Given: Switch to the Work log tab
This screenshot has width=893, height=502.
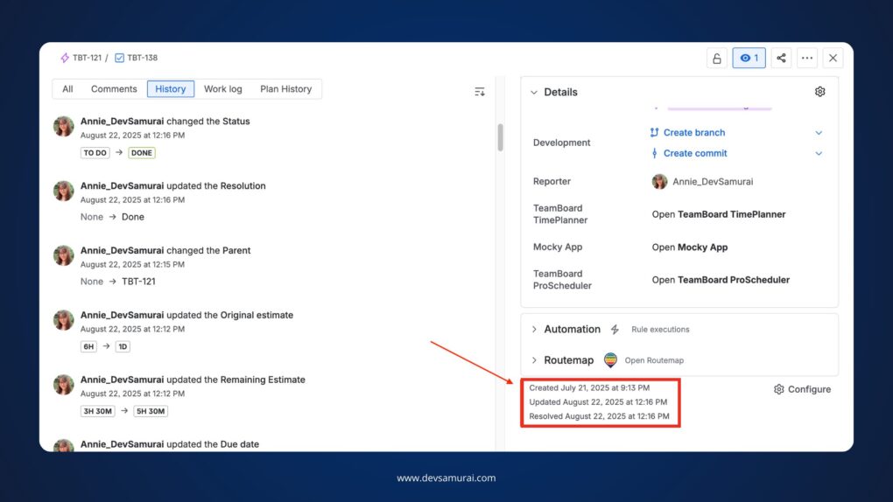Looking at the screenshot, I should (x=222, y=89).
